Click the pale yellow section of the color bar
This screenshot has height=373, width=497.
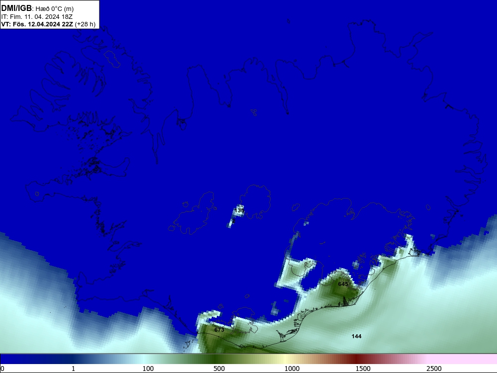point(285,359)
